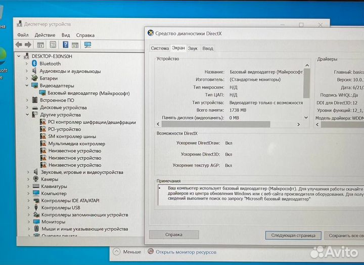Viewport: 364px width, 265px height.
Task: Select Базовый видеоадаптер (Майкрософт) device
Action: coord(88,93)
